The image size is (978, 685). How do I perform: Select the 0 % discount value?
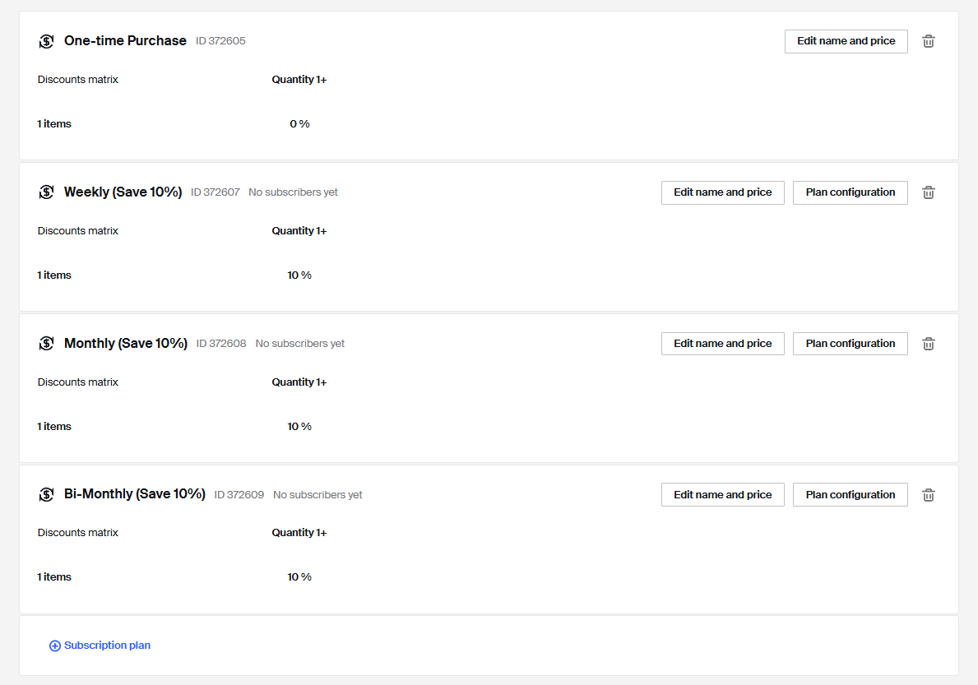tap(299, 124)
